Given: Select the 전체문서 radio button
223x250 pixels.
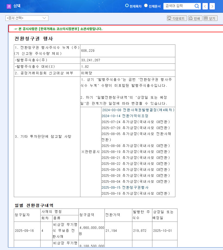Looking at the screenshot, I should click(146, 6).
